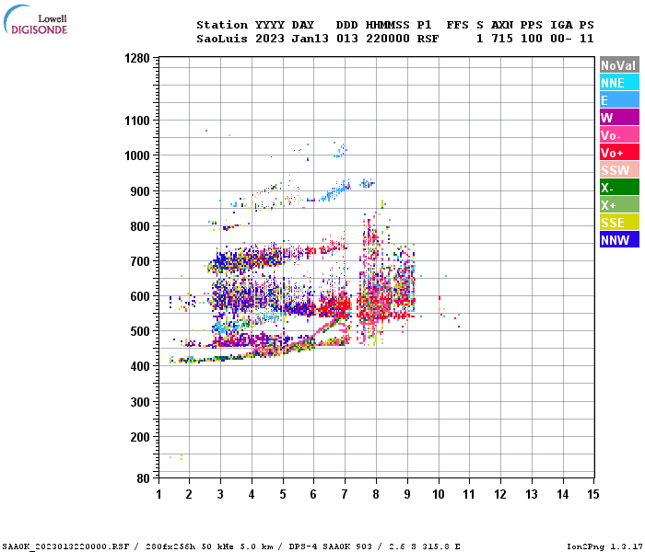Click the Lowell Digisonde logo
Screen dimensions: 645x552
click(35, 19)
